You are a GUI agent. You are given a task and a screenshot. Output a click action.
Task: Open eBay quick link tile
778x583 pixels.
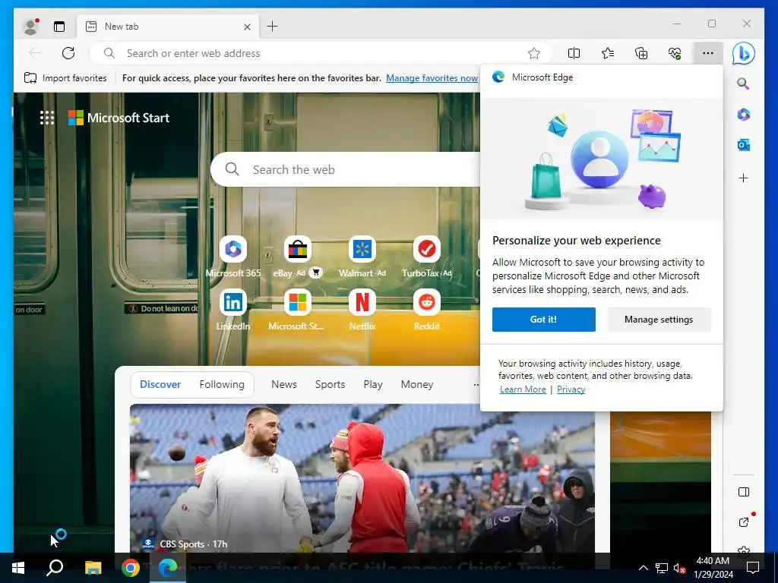pos(298,257)
